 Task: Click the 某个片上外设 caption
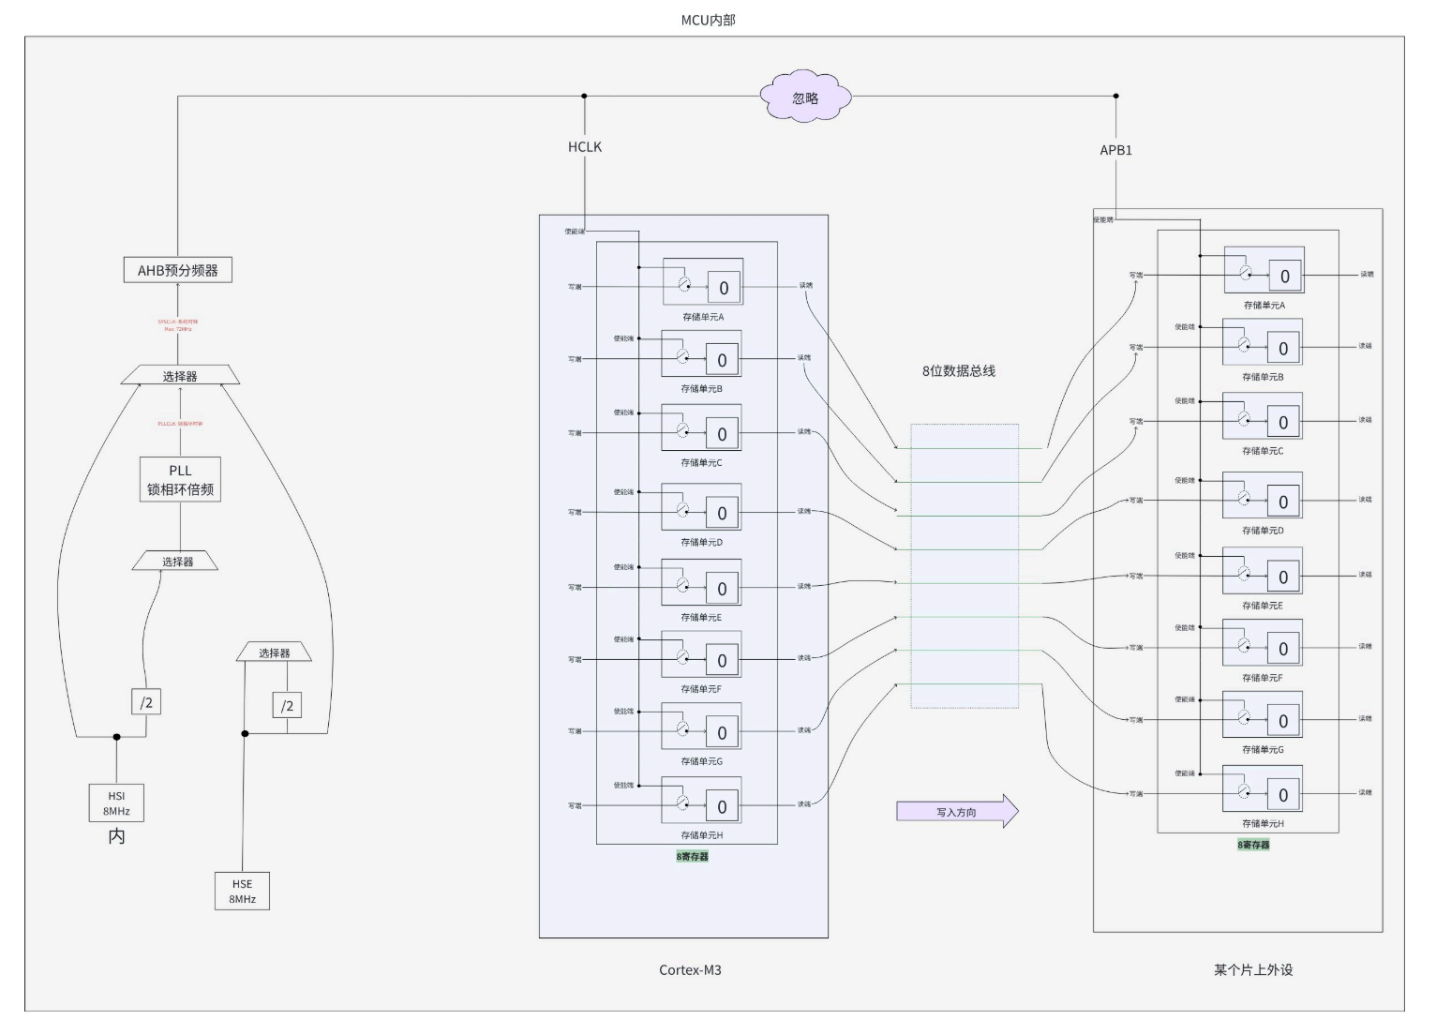click(1253, 969)
